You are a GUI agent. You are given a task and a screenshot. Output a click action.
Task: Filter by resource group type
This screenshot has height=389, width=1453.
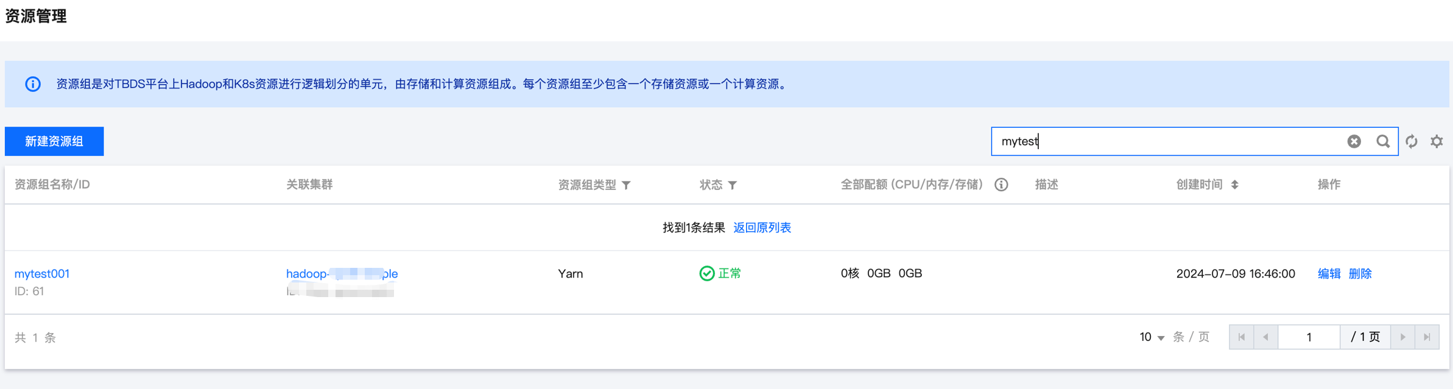click(626, 185)
